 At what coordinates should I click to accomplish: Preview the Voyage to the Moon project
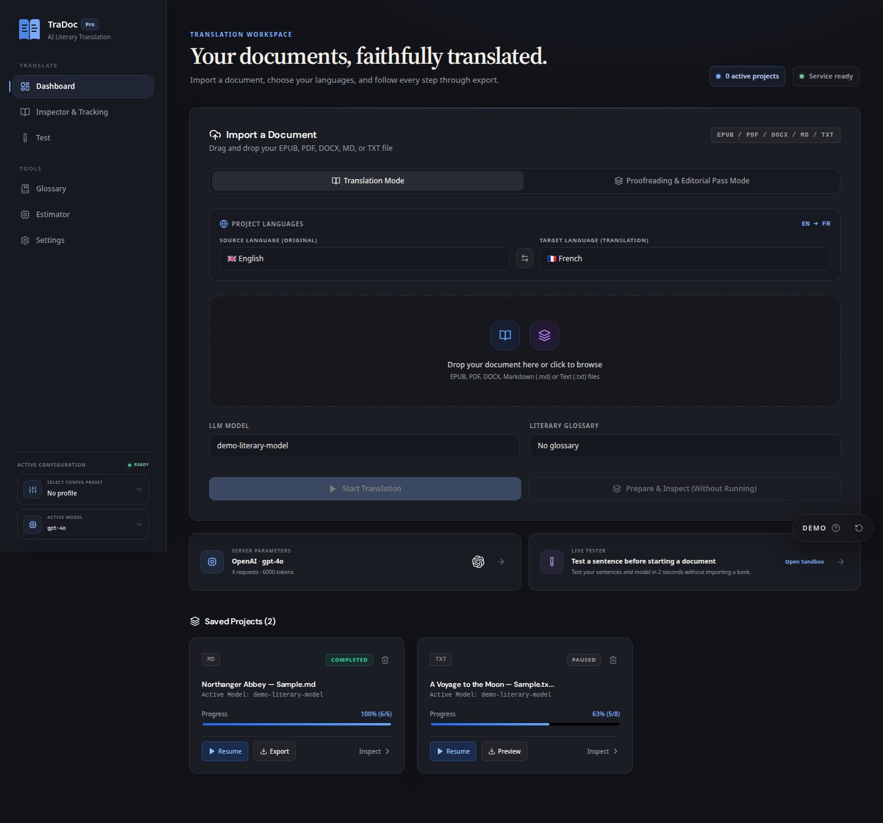pyautogui.click(x=504, y=751)
